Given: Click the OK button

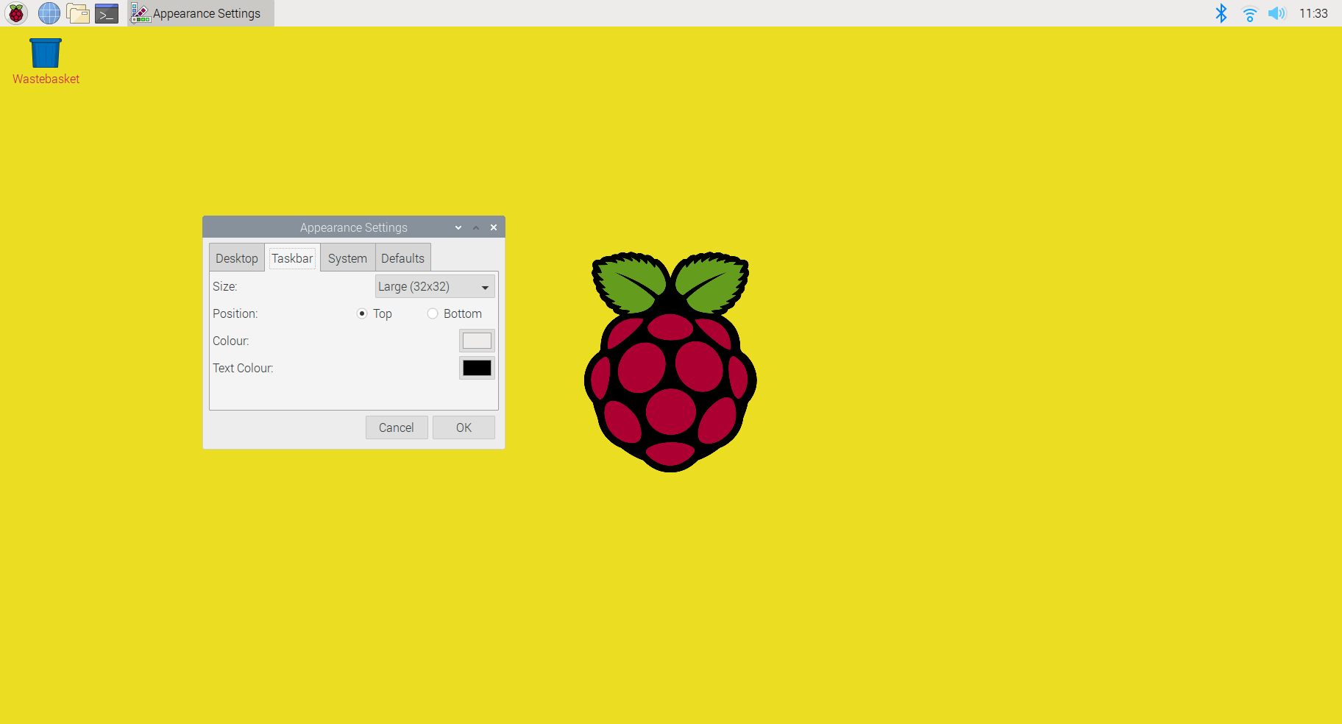Looking at the screenshot, I should click(x=464, y=427).
